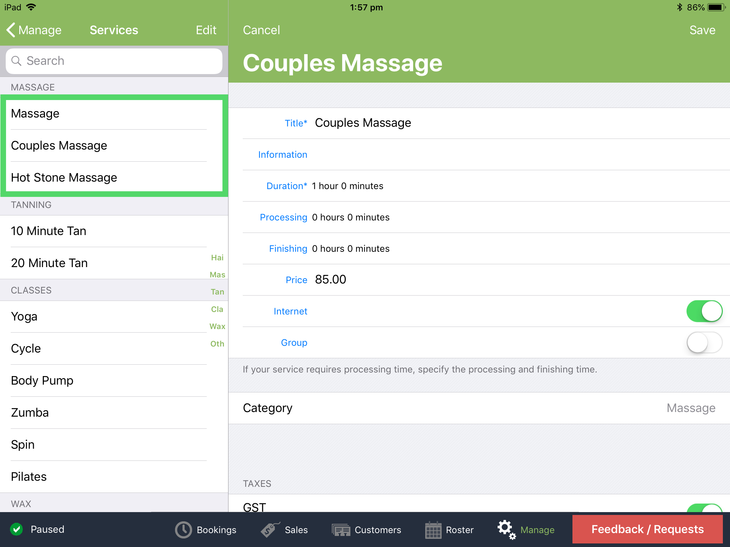Screen dimensions: 730x547
Task: Toggle the GST tax switch
Action: (704, 507)
